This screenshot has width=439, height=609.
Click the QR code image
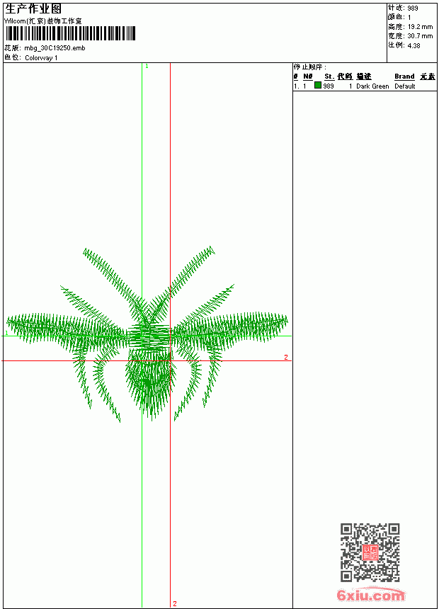click(x=370, y=552)
